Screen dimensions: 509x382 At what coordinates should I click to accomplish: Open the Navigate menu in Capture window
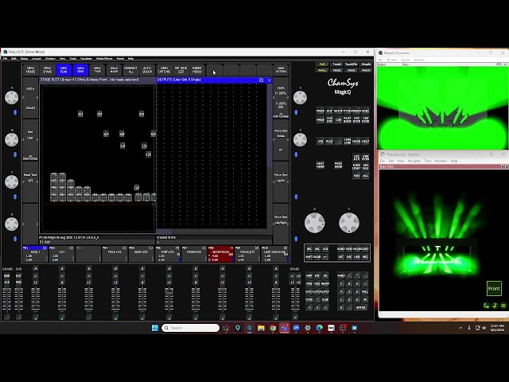pyautogui.click(x=414, y=161)
